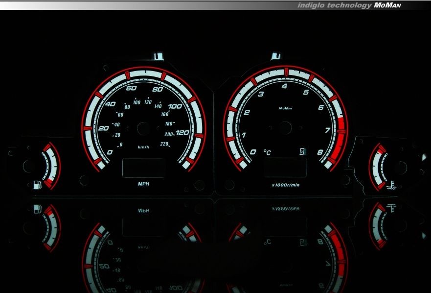Click the small 200 km/h marking

point(168,134)
